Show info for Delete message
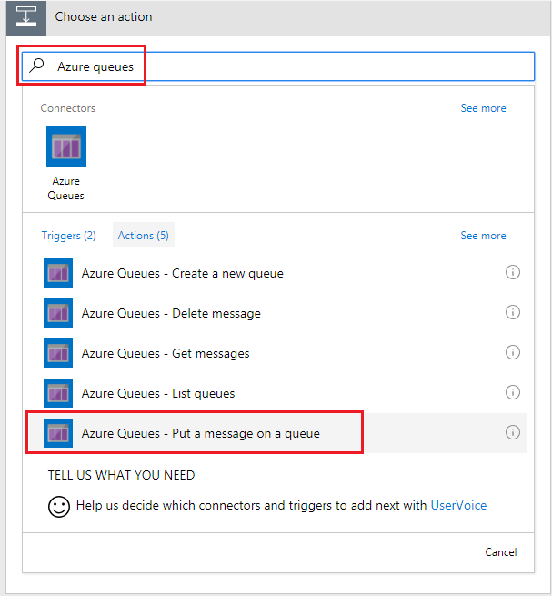Image resolution: width=552 pixels, height=596 pixels. pos(513,312)
